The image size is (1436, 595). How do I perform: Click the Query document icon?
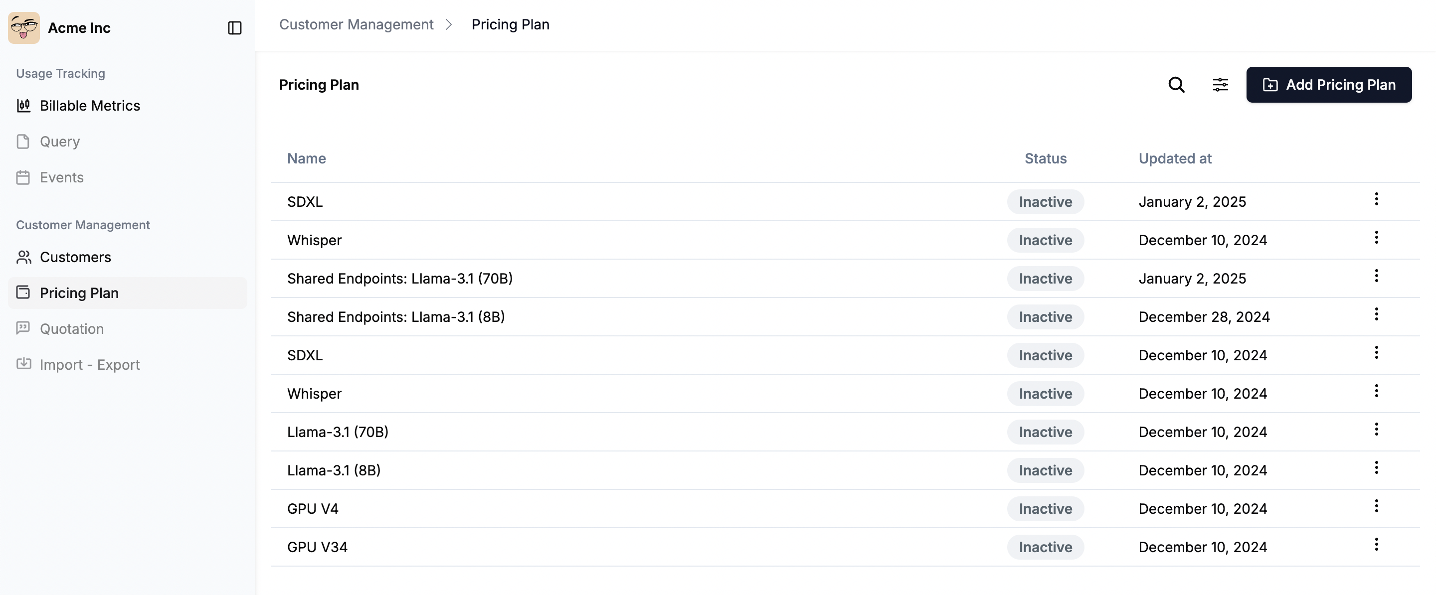23,141
